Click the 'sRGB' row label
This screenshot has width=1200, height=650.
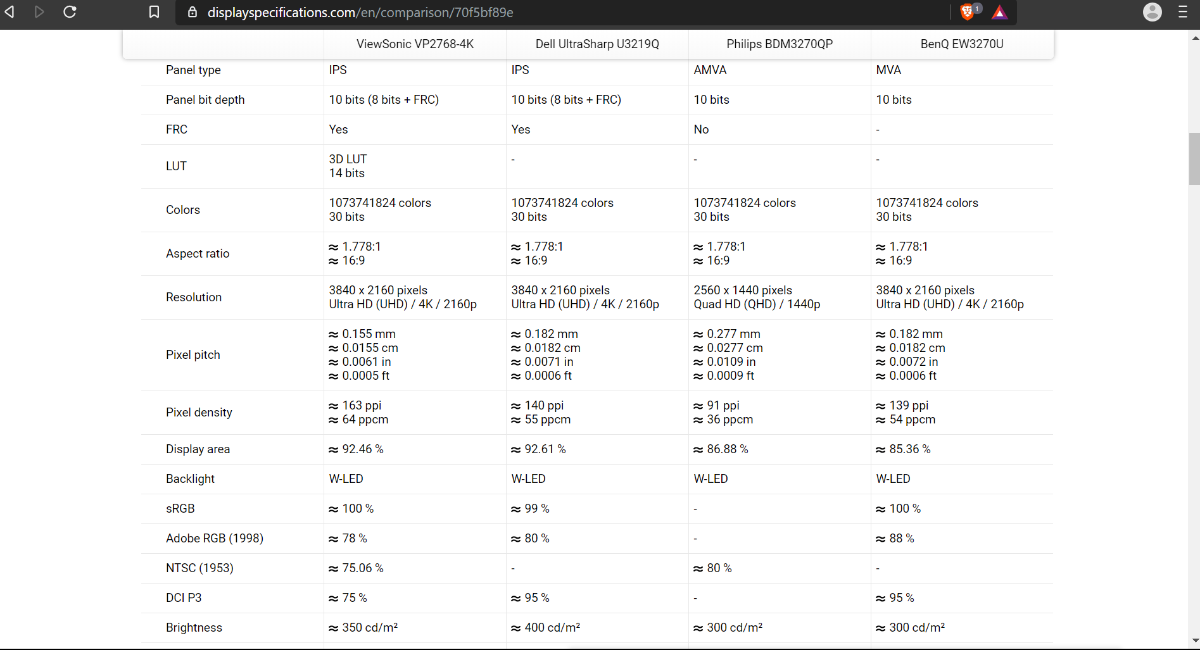tap(180, 509)
